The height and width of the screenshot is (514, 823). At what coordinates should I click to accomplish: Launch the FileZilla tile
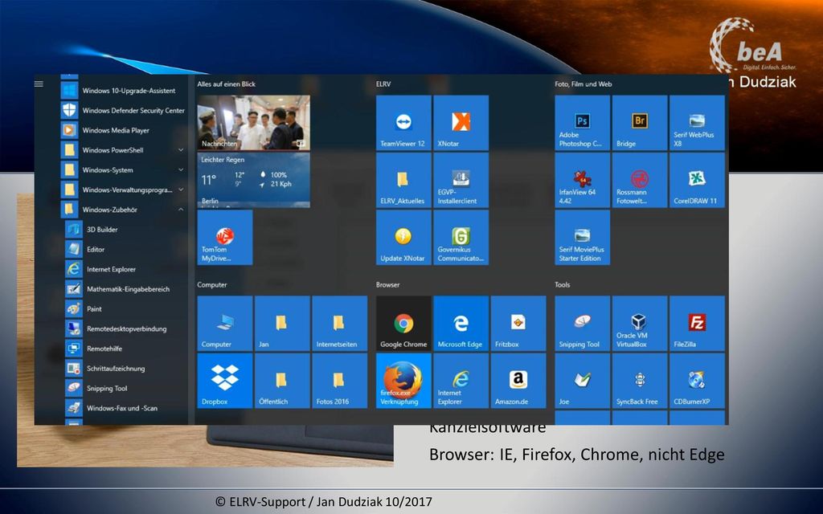pos(697,323)
